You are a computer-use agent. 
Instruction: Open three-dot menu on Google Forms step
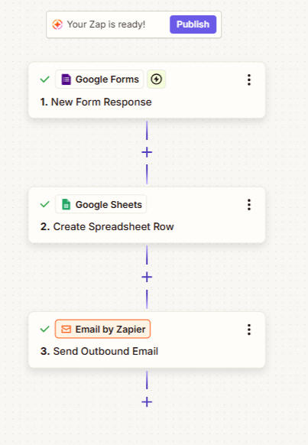click(x=249, y=80)
